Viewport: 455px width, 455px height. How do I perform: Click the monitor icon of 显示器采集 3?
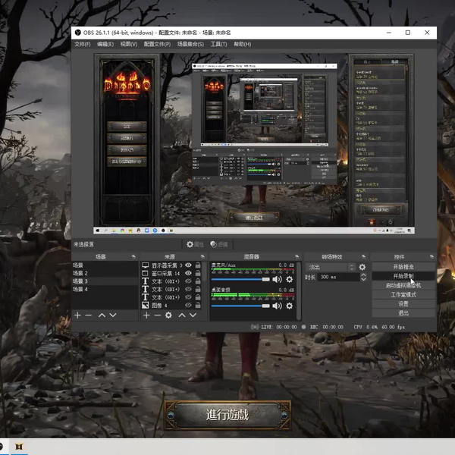(x=146, y=265)
